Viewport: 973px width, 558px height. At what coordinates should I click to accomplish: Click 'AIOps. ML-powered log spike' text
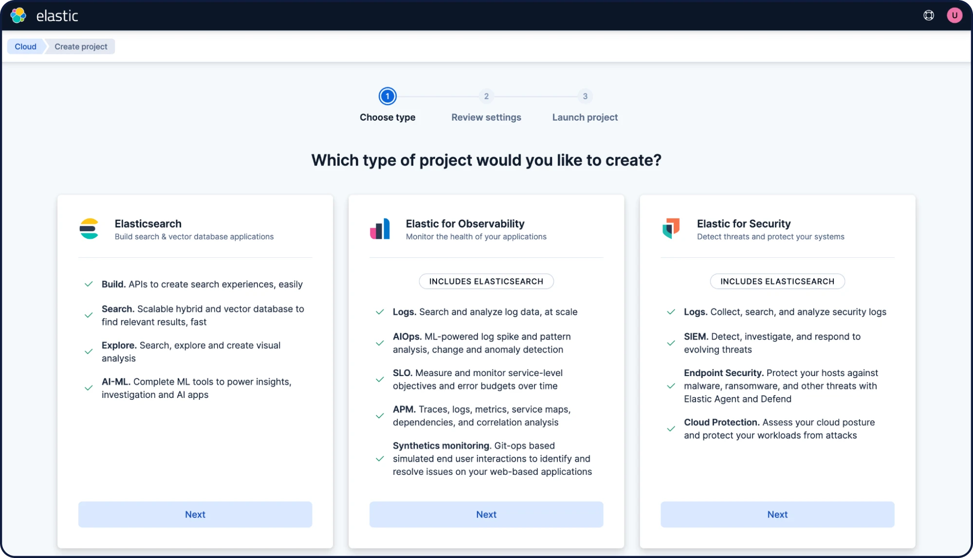(x=482, y=343)
